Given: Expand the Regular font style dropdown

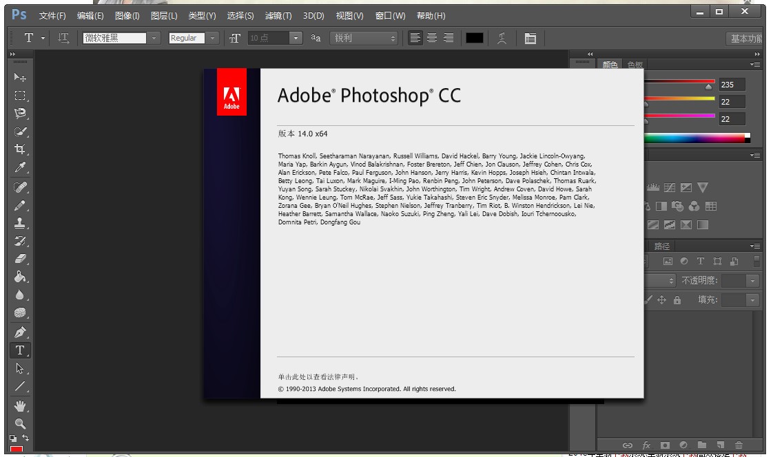Looking at the screenshot, I should [x=213, y=39].
